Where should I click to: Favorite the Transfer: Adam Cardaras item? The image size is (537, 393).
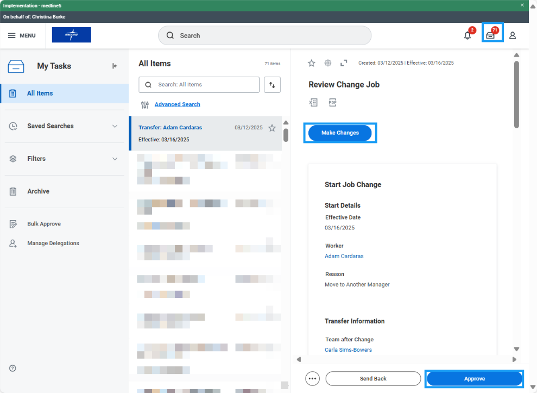tap(272, 128)
